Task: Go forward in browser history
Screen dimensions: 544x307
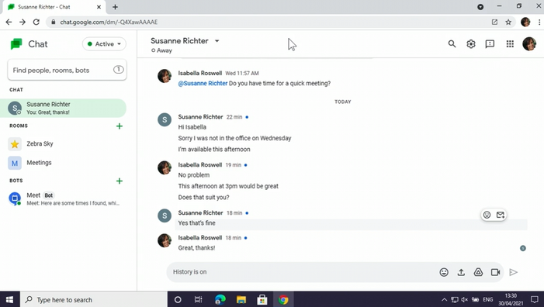Action: click(x=23, y=22)
